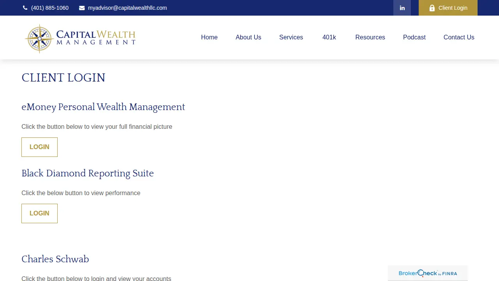Click the lock icon on Client Login
Viewport: 499px width, 281px height.
(x=432, y=8)
